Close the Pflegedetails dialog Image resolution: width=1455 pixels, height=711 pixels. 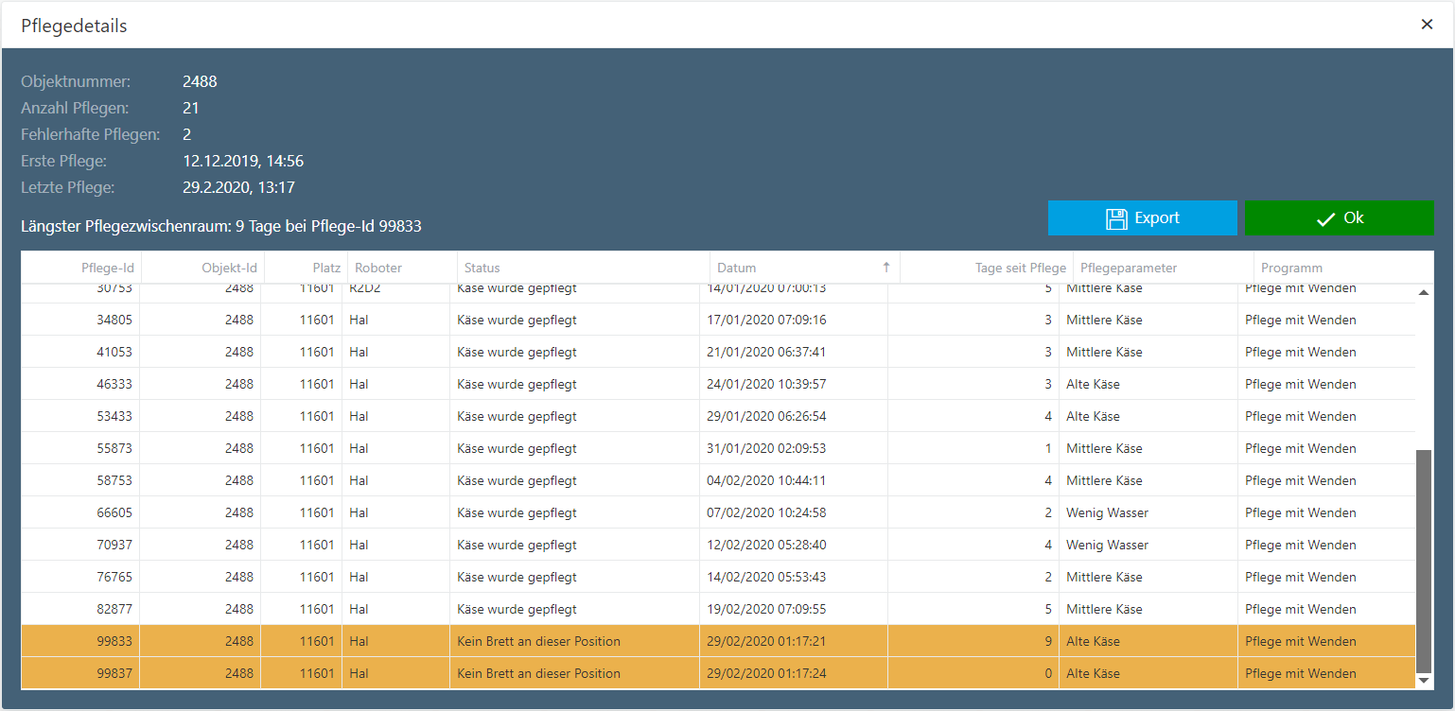coord(1427,25)
